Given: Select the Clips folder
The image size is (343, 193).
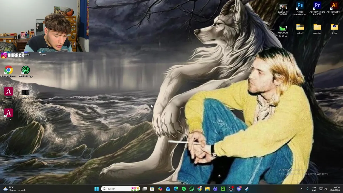Looking at the screenshot, I should [x=334, y=29].
